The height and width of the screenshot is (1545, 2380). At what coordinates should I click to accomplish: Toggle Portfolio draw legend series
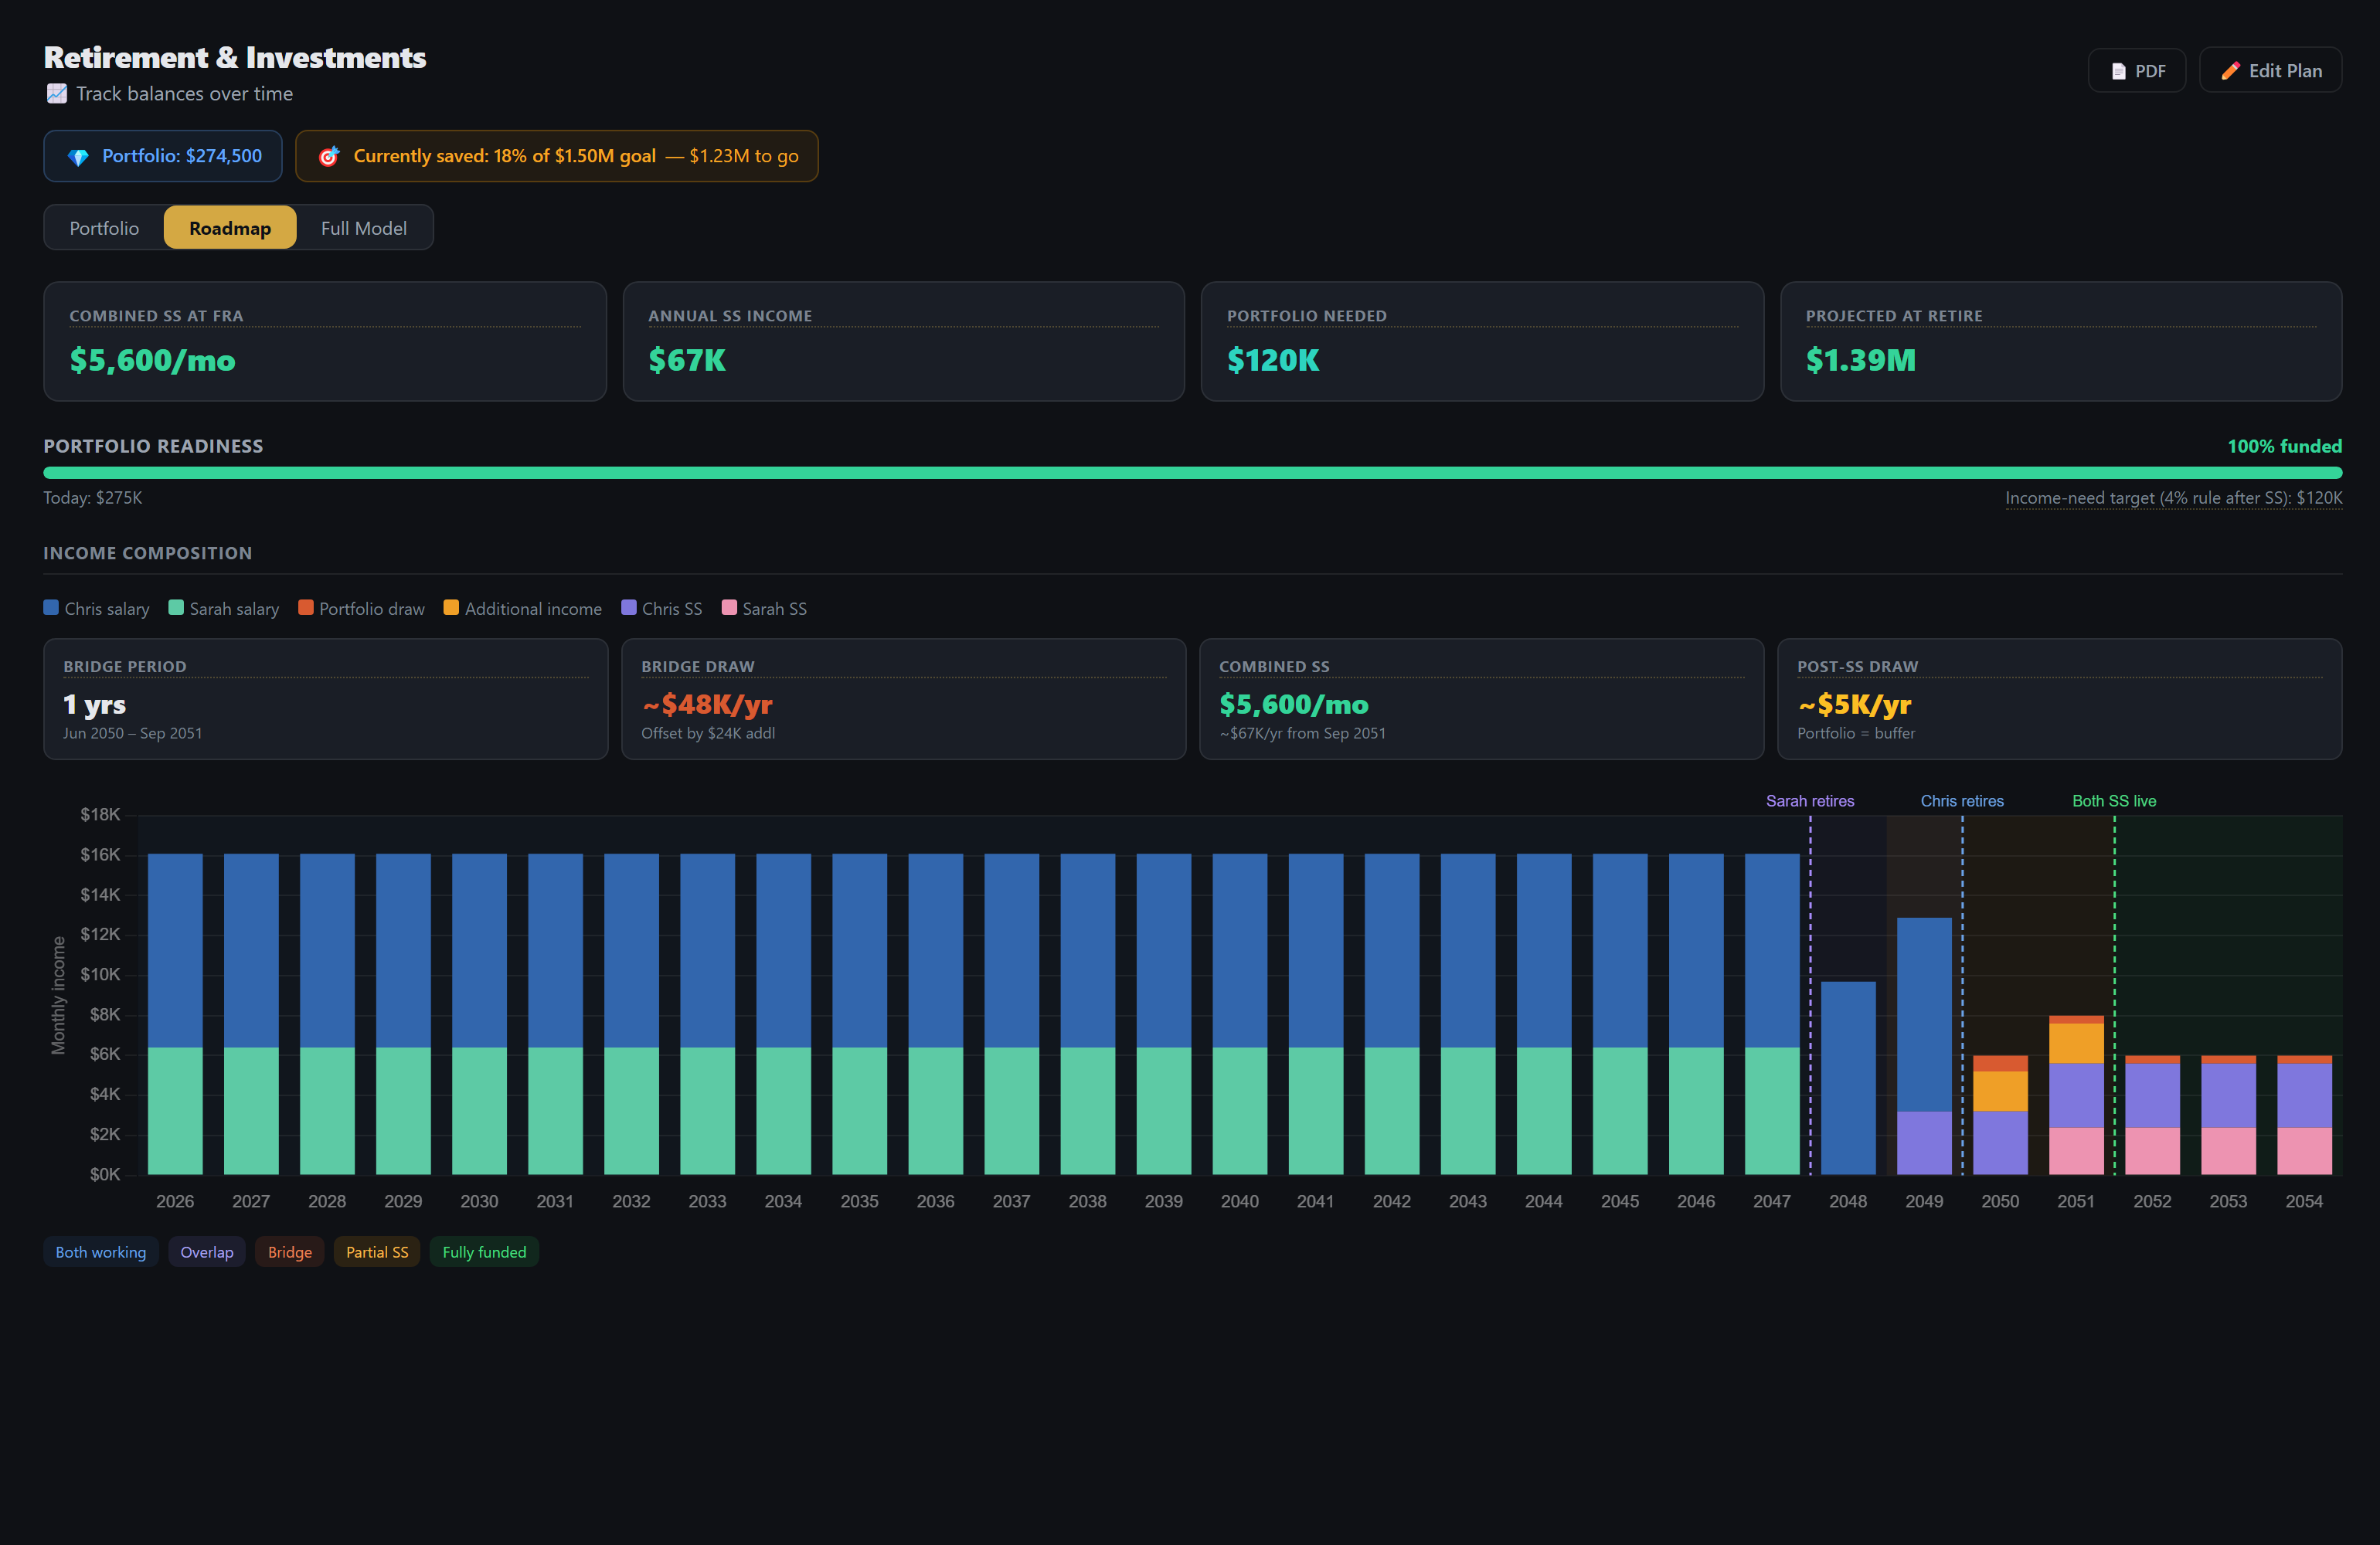click(x=362, y=609)
